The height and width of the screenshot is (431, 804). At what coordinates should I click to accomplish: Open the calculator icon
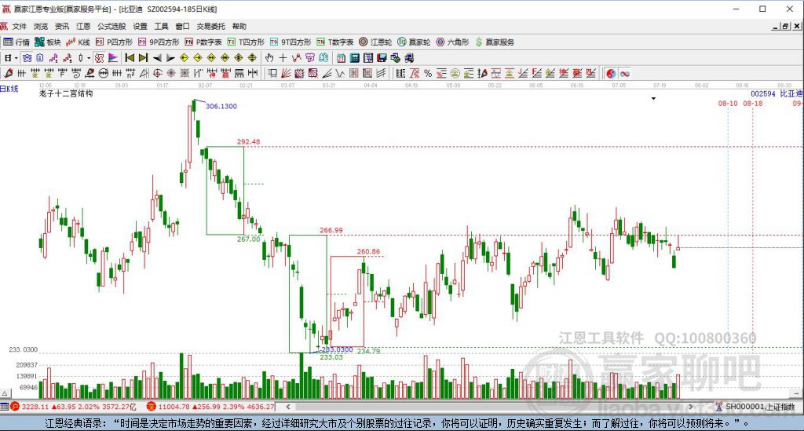[354, 58]
